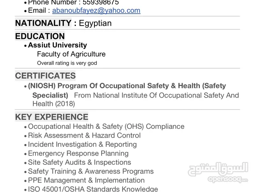Screen dimensions: 257x192
Task: Click the PPE Management & Implementation item
Action: pyautogui.click(x=86, y=180)
